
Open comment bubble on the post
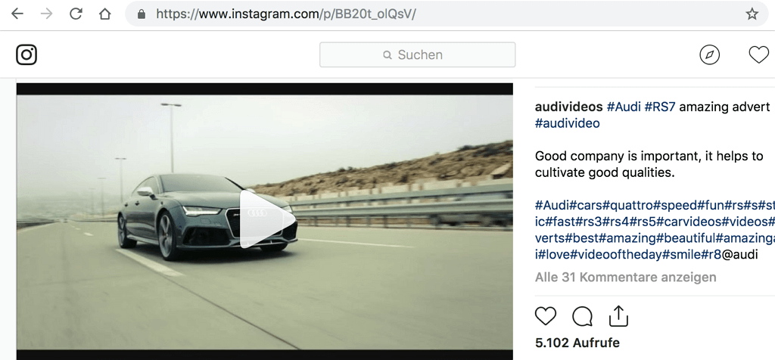click(582, 317)
